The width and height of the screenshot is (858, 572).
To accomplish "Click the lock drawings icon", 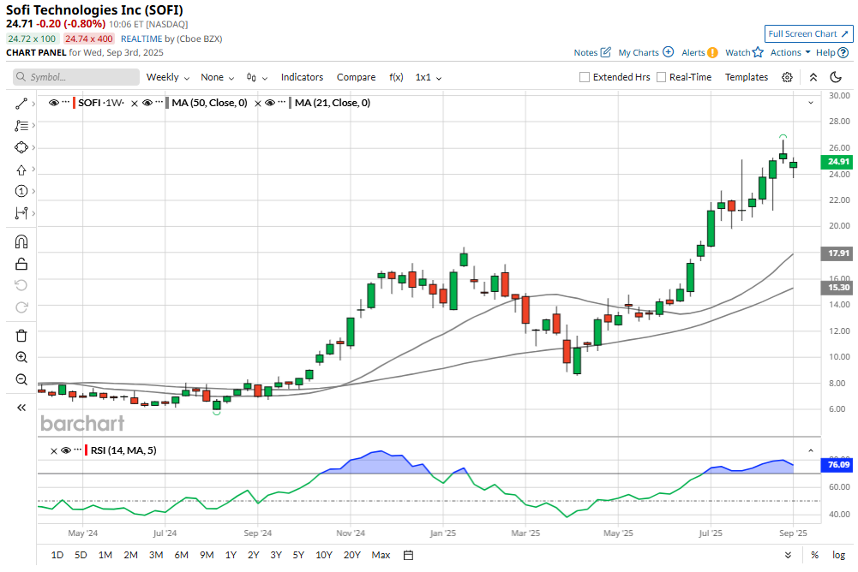I will (x=21, y=264).
